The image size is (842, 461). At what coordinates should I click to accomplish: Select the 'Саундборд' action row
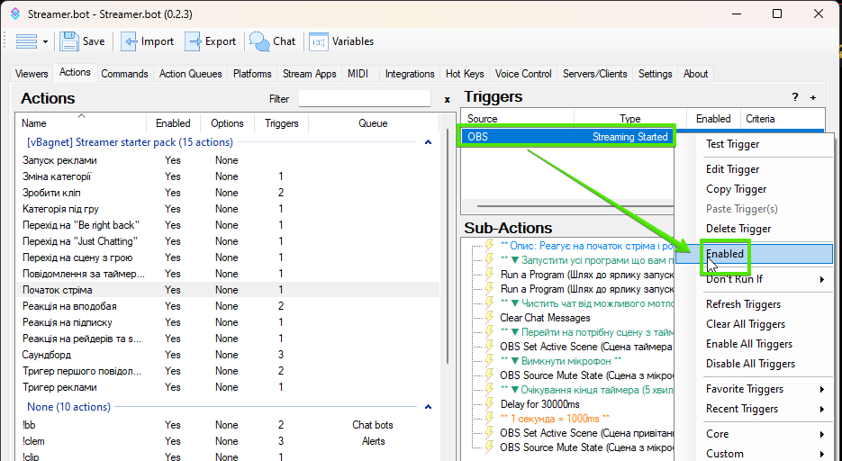coord(228,355)
